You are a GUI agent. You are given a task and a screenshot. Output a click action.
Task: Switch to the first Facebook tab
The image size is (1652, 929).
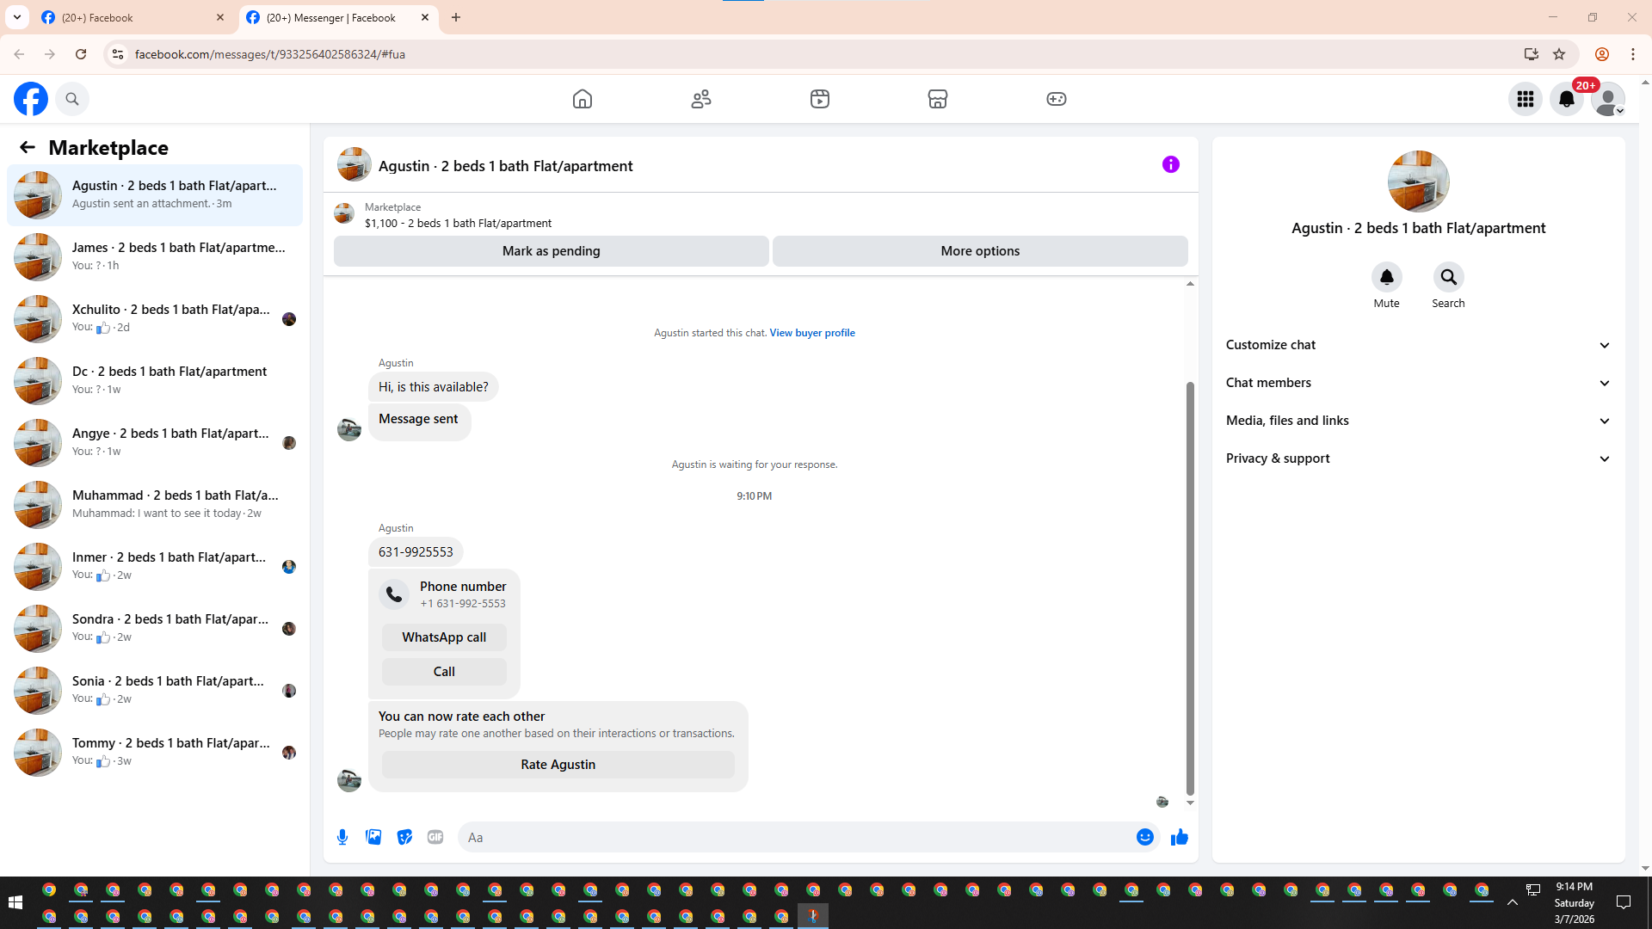[x=133, y=17]
